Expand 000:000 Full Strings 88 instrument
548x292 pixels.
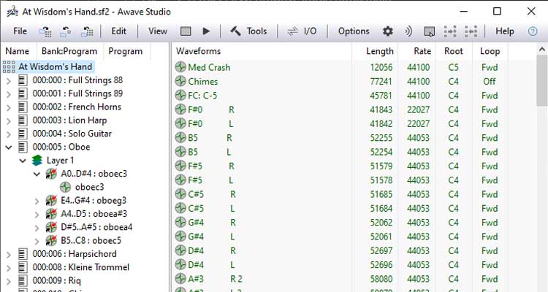click(9, 81)
